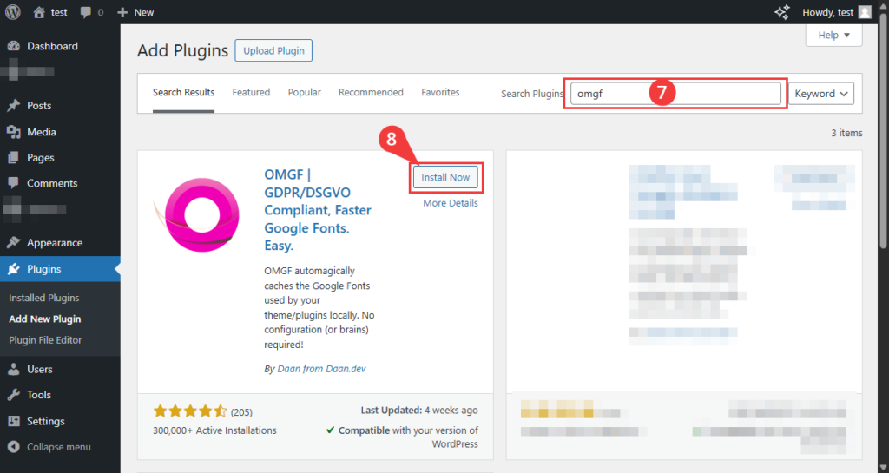889x473 pixels.
Task: Click the '3 items' count text
Action: coord(846,133)
